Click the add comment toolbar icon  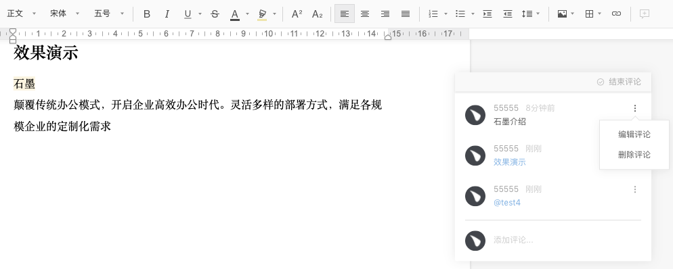(x=645, y=14)
